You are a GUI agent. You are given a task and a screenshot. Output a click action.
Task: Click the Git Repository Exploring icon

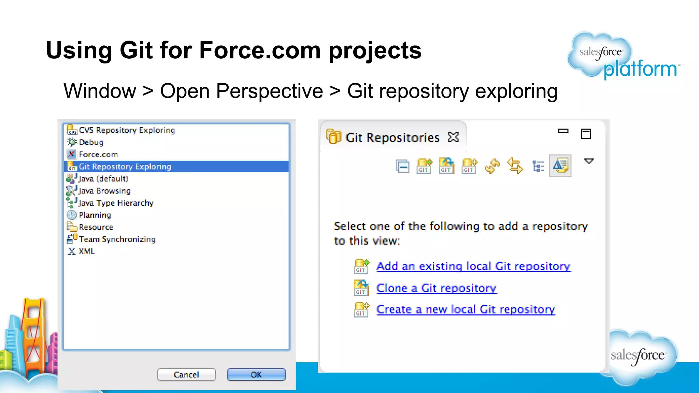(x=72, y=166)
